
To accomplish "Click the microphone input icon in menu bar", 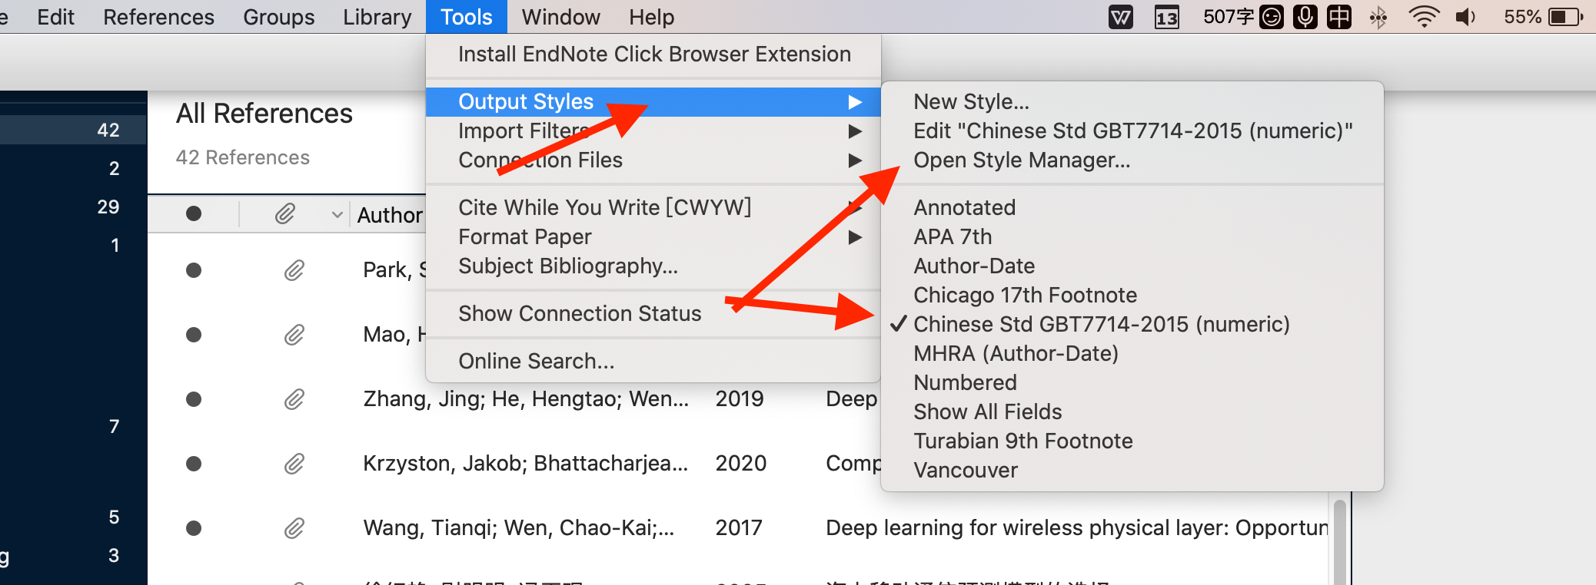I will pyautogui.click(x=1305, y=17).
